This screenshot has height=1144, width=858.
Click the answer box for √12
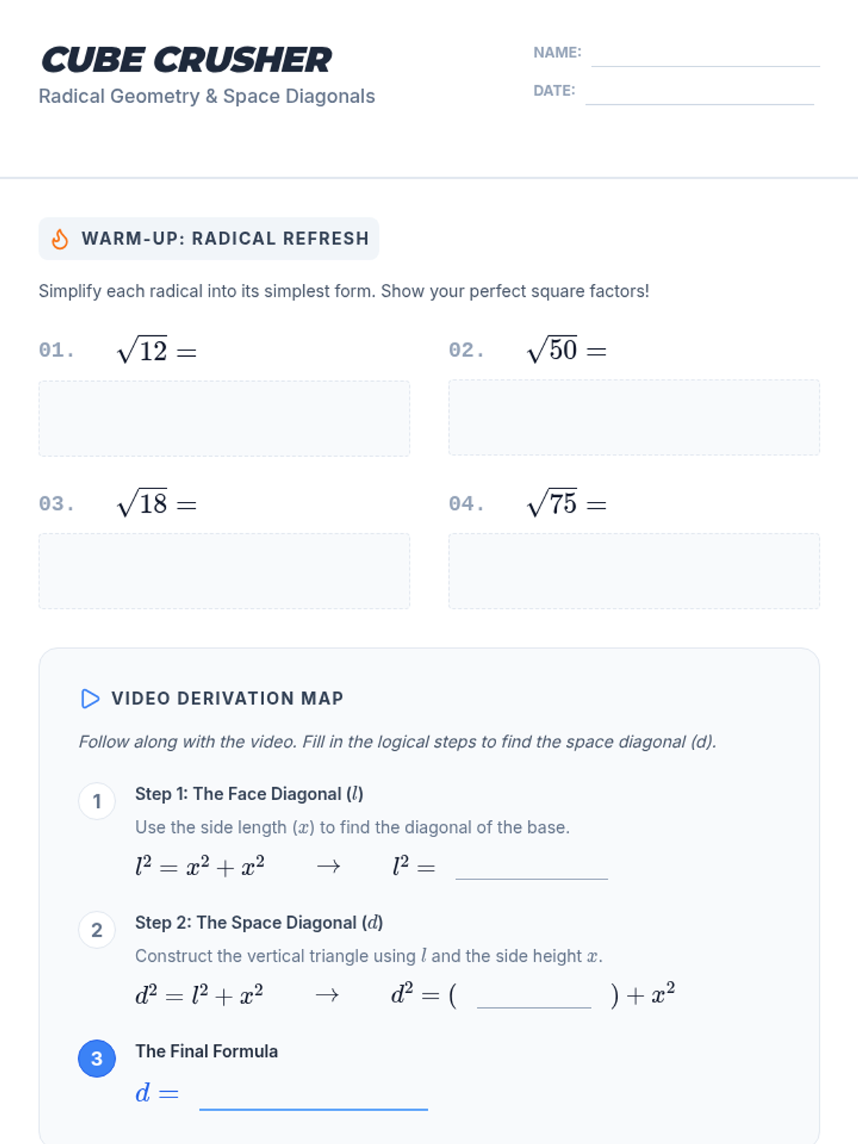click(224, 418)
